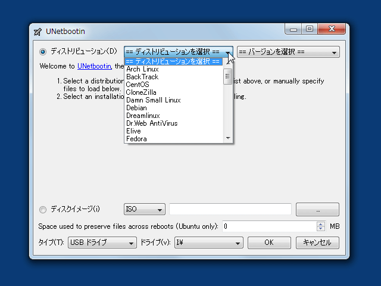Choose Dreamlinux from the list

coord(173,116)
